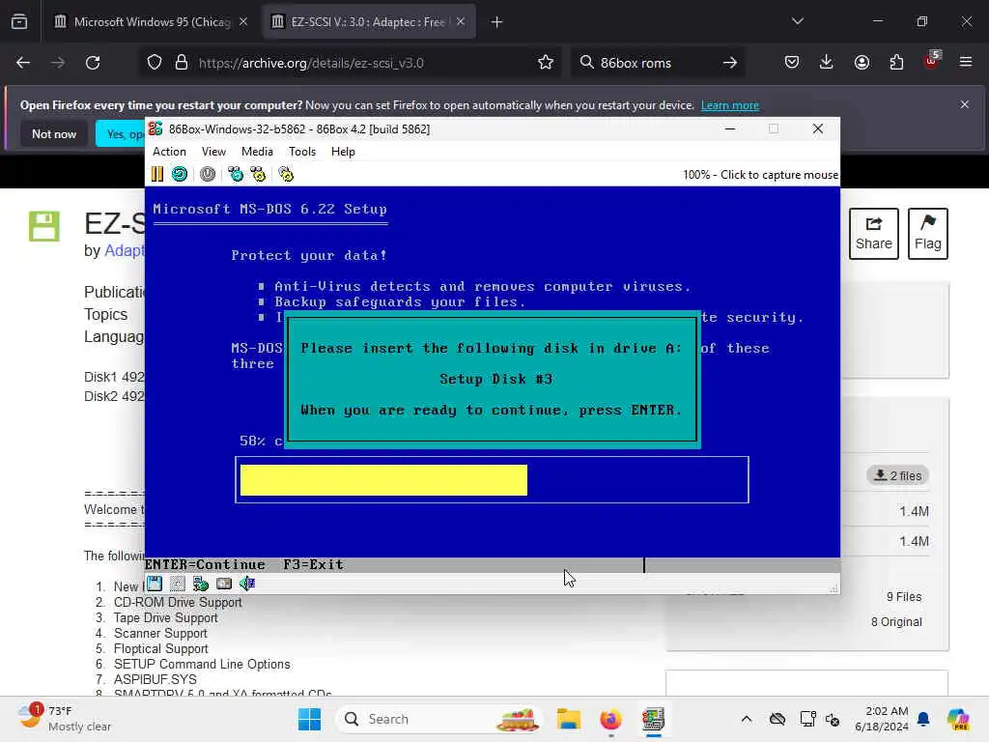Click the 2 files download button

pyautogui.click(x=897, y=475)
